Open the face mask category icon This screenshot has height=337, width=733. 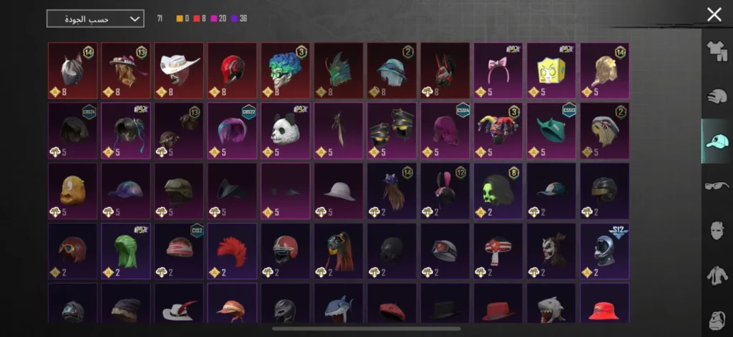pos(717,231)
